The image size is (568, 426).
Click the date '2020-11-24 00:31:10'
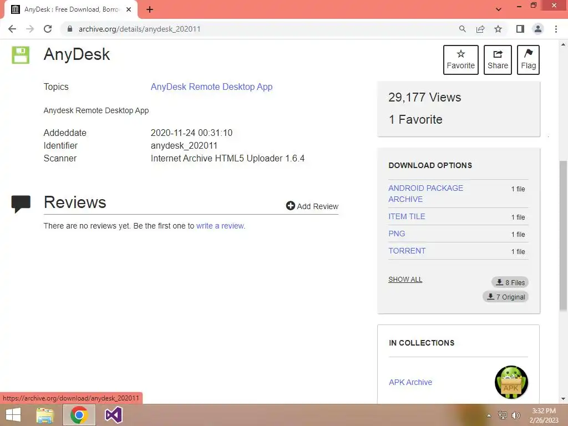(191, 133)
